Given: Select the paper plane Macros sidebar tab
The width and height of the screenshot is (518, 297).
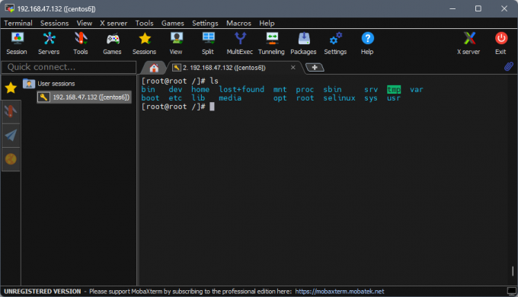Looking at the screenshot, I should point(11,136).
